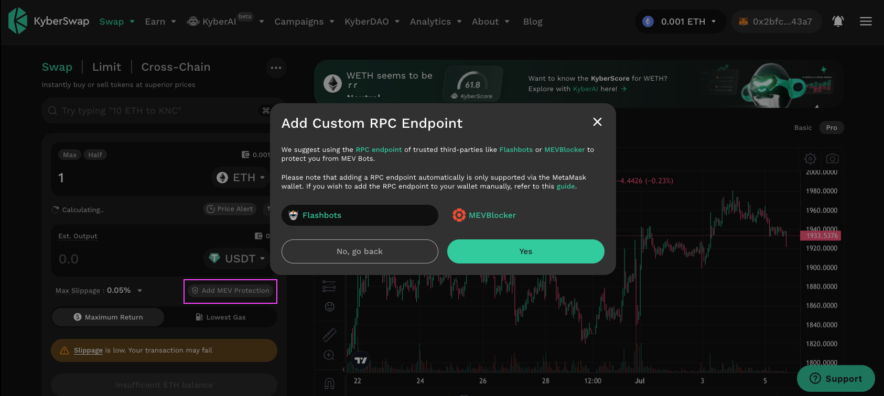This screenshot has height=396, width=884.
Task: Select the Lowest Gas option
Action: click(x=220, y=317)
